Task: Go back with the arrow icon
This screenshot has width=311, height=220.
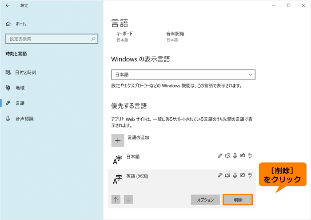Action: pos(8,5)
